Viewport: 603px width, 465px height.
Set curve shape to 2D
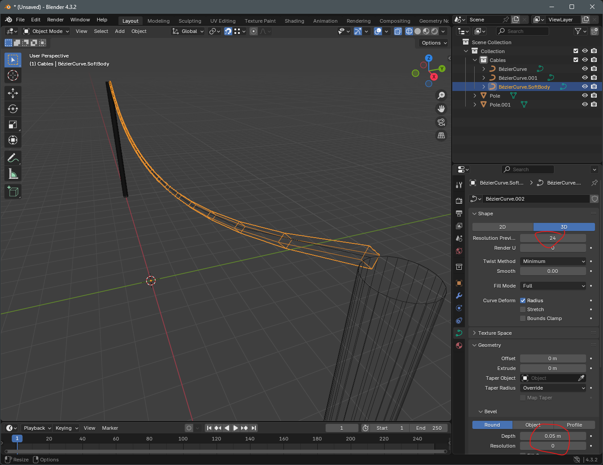click(502, 227)
